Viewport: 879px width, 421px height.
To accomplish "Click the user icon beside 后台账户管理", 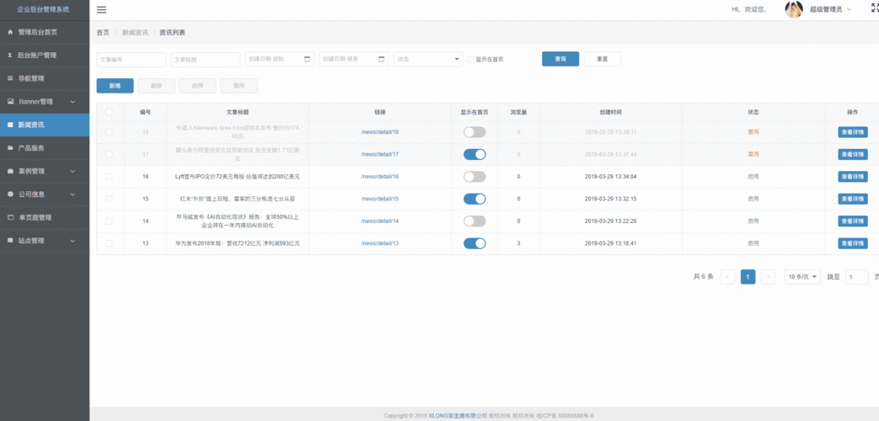I will pos(10,56).
